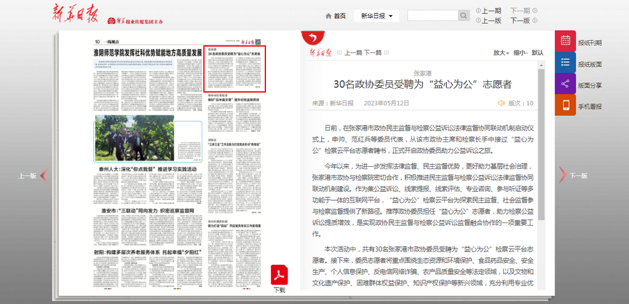Go to previous issue 上一期
The image size is (629, 304).
pyautogui.click(x=491, y=10)
